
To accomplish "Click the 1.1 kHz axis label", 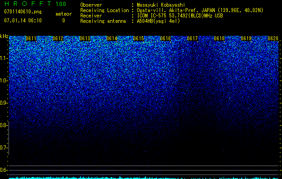I will pos(4,58).
